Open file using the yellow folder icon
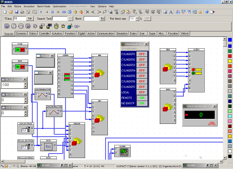Screen dimensions: 233x169 tap(11, 12)
